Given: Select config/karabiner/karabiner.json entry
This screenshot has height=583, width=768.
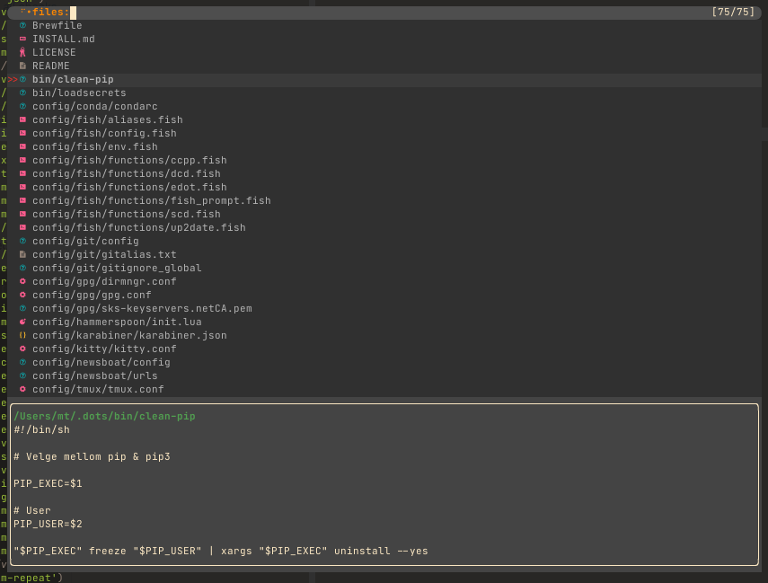Looking at the screenshot, I should [x=129, y=335].
